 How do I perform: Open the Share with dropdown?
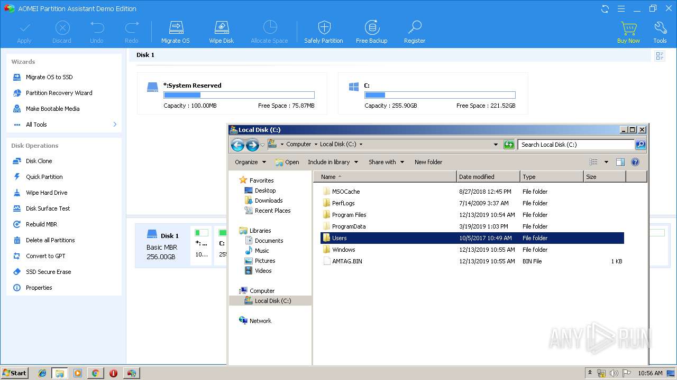386,162
